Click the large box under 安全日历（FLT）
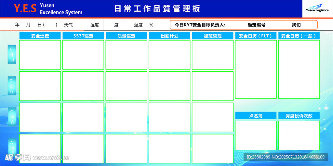The image size is (333, 166). click(256, 69)
